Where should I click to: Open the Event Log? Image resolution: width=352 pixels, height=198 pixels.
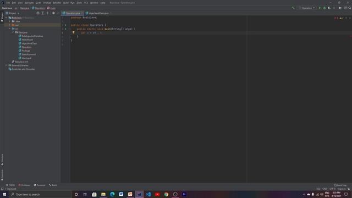[340, 185]
